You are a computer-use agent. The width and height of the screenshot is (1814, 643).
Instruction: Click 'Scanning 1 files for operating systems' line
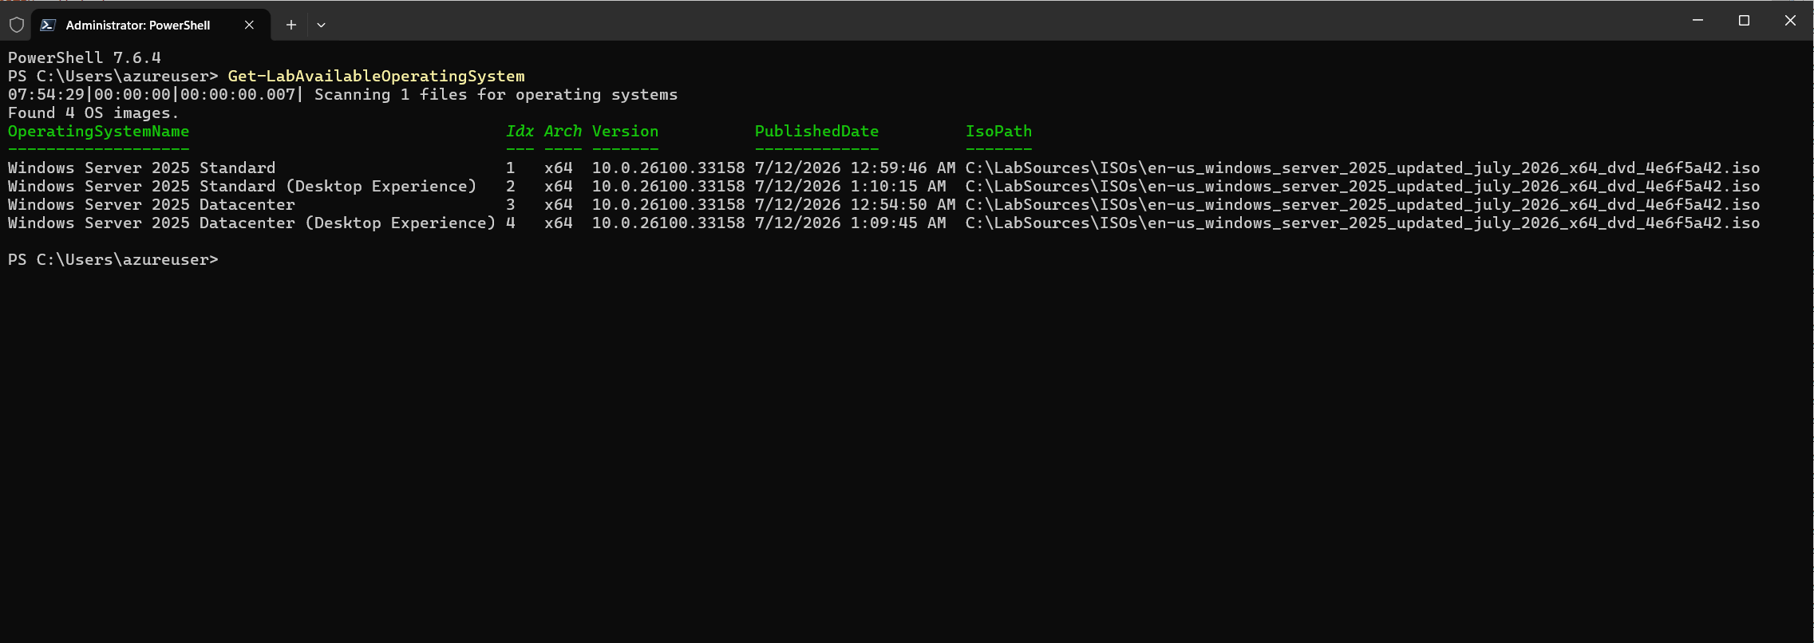(x=496, y=95)
